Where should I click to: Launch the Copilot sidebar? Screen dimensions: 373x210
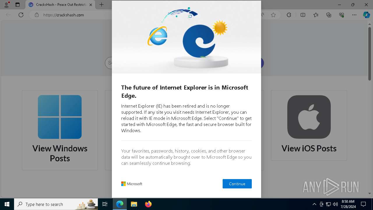[x=366, y=15]
